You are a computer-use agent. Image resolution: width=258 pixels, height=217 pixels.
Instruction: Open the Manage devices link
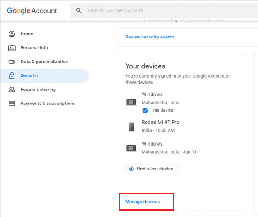coord(143,202)
